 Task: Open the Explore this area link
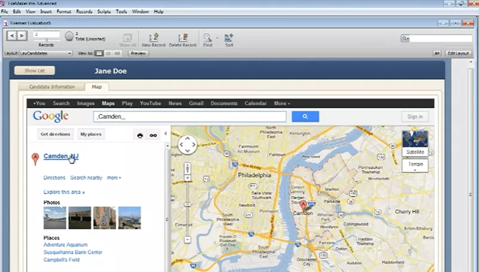pyautogui.click(x=64, y=192)
